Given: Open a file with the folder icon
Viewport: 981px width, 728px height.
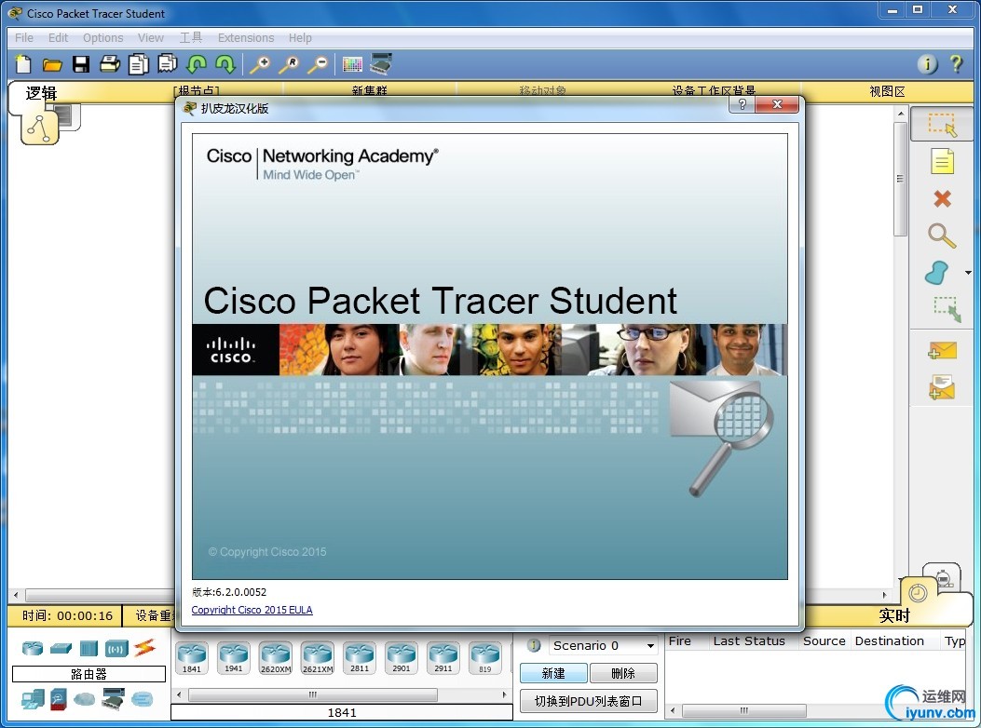Looking at the screenshot, I should [52, 64].
